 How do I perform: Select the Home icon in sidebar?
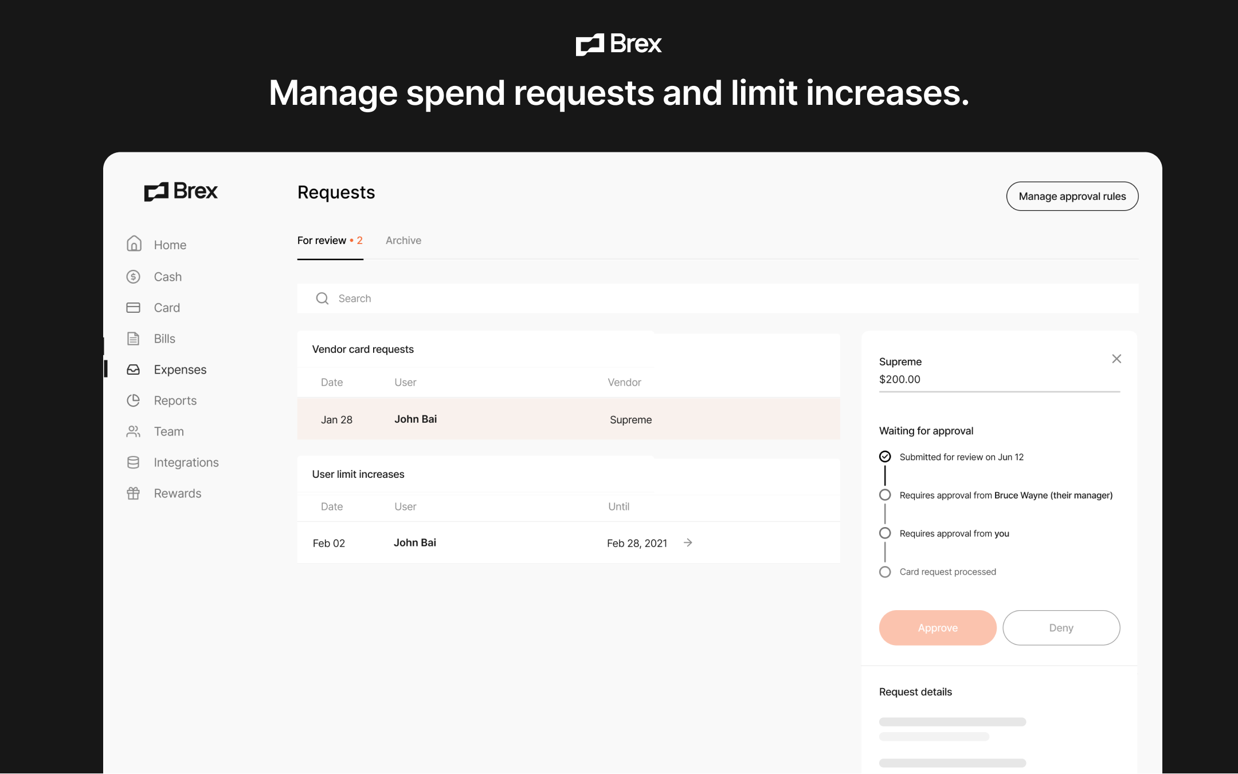[x=134, y=245]
